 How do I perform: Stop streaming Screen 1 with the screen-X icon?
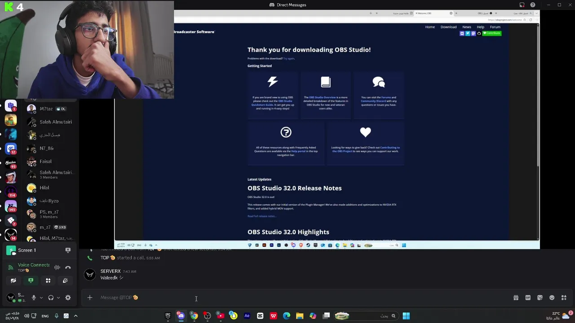tap(68, 250)
